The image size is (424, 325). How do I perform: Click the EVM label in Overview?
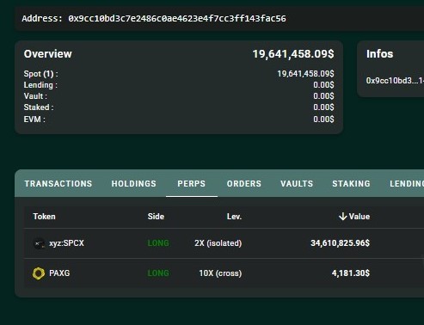click(34, 120)
